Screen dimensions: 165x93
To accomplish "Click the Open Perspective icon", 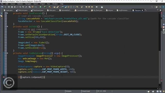I will tap(156, 7).
